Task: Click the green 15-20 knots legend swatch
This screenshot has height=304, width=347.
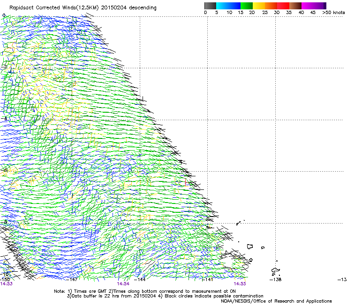Action: [247, 6]
